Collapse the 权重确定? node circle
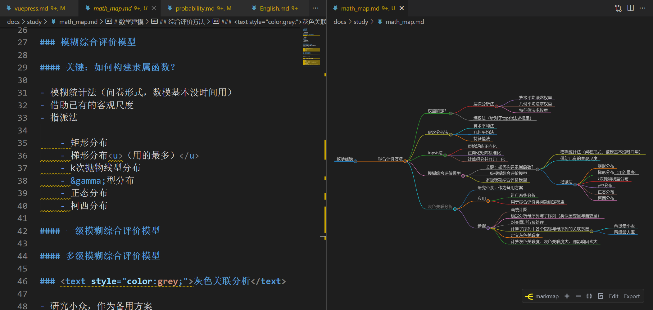This screenshot has width=653, height=310. point(451,114)
